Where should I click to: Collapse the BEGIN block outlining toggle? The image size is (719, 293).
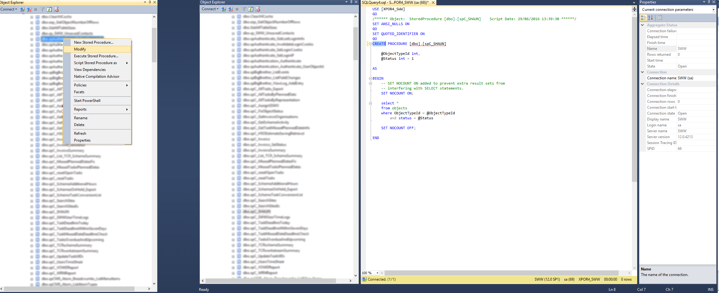(x=370, y=78)
